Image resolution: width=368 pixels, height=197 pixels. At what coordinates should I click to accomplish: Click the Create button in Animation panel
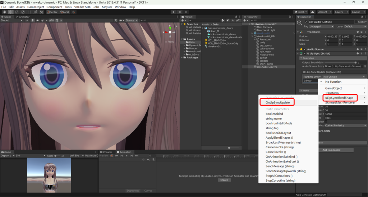point(224,180)
